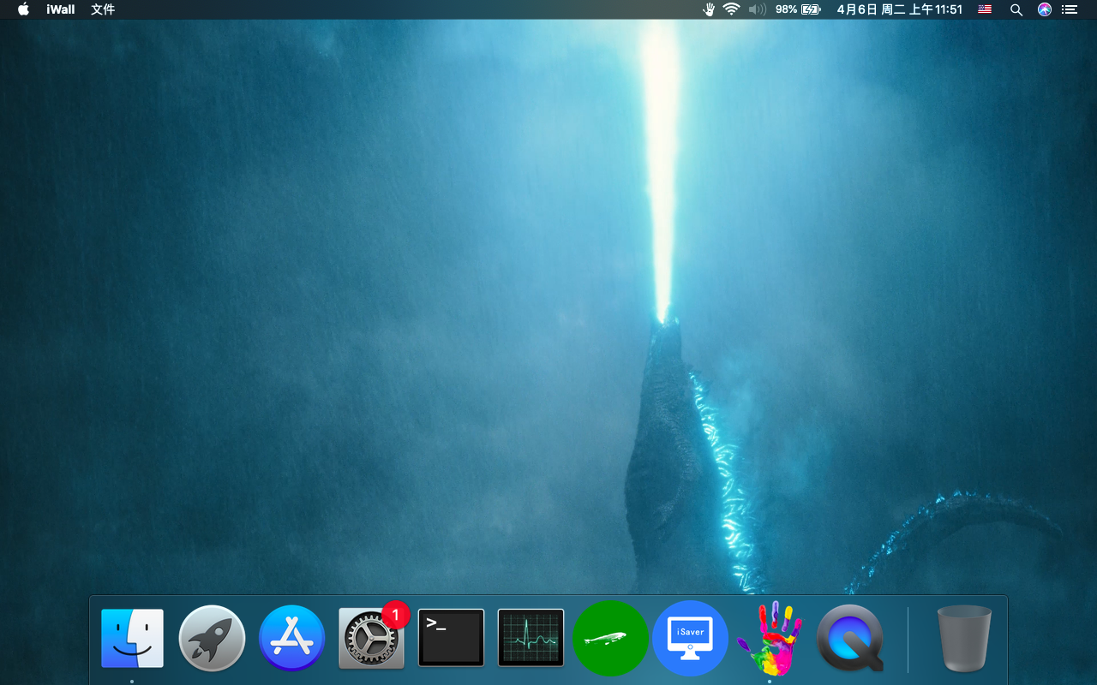Viewport: 1097px width, 685px height.
Task: Open Spotlight search magnifier
Action: 1016,9
